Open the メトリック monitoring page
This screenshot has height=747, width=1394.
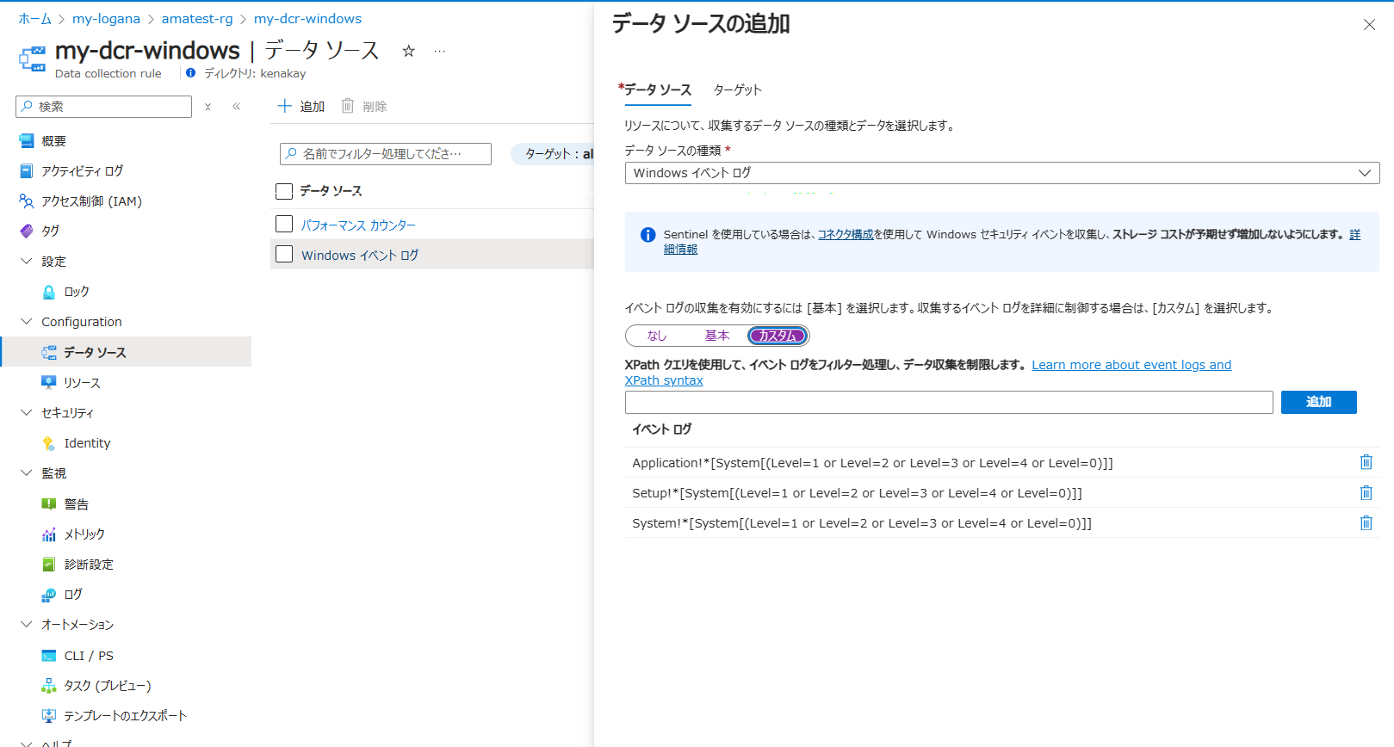click(x=84, y=534)
